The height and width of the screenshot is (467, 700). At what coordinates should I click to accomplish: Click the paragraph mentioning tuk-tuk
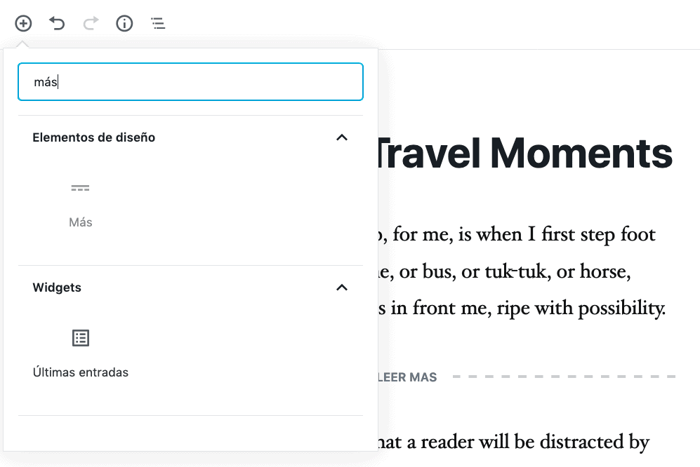point(527,271)
